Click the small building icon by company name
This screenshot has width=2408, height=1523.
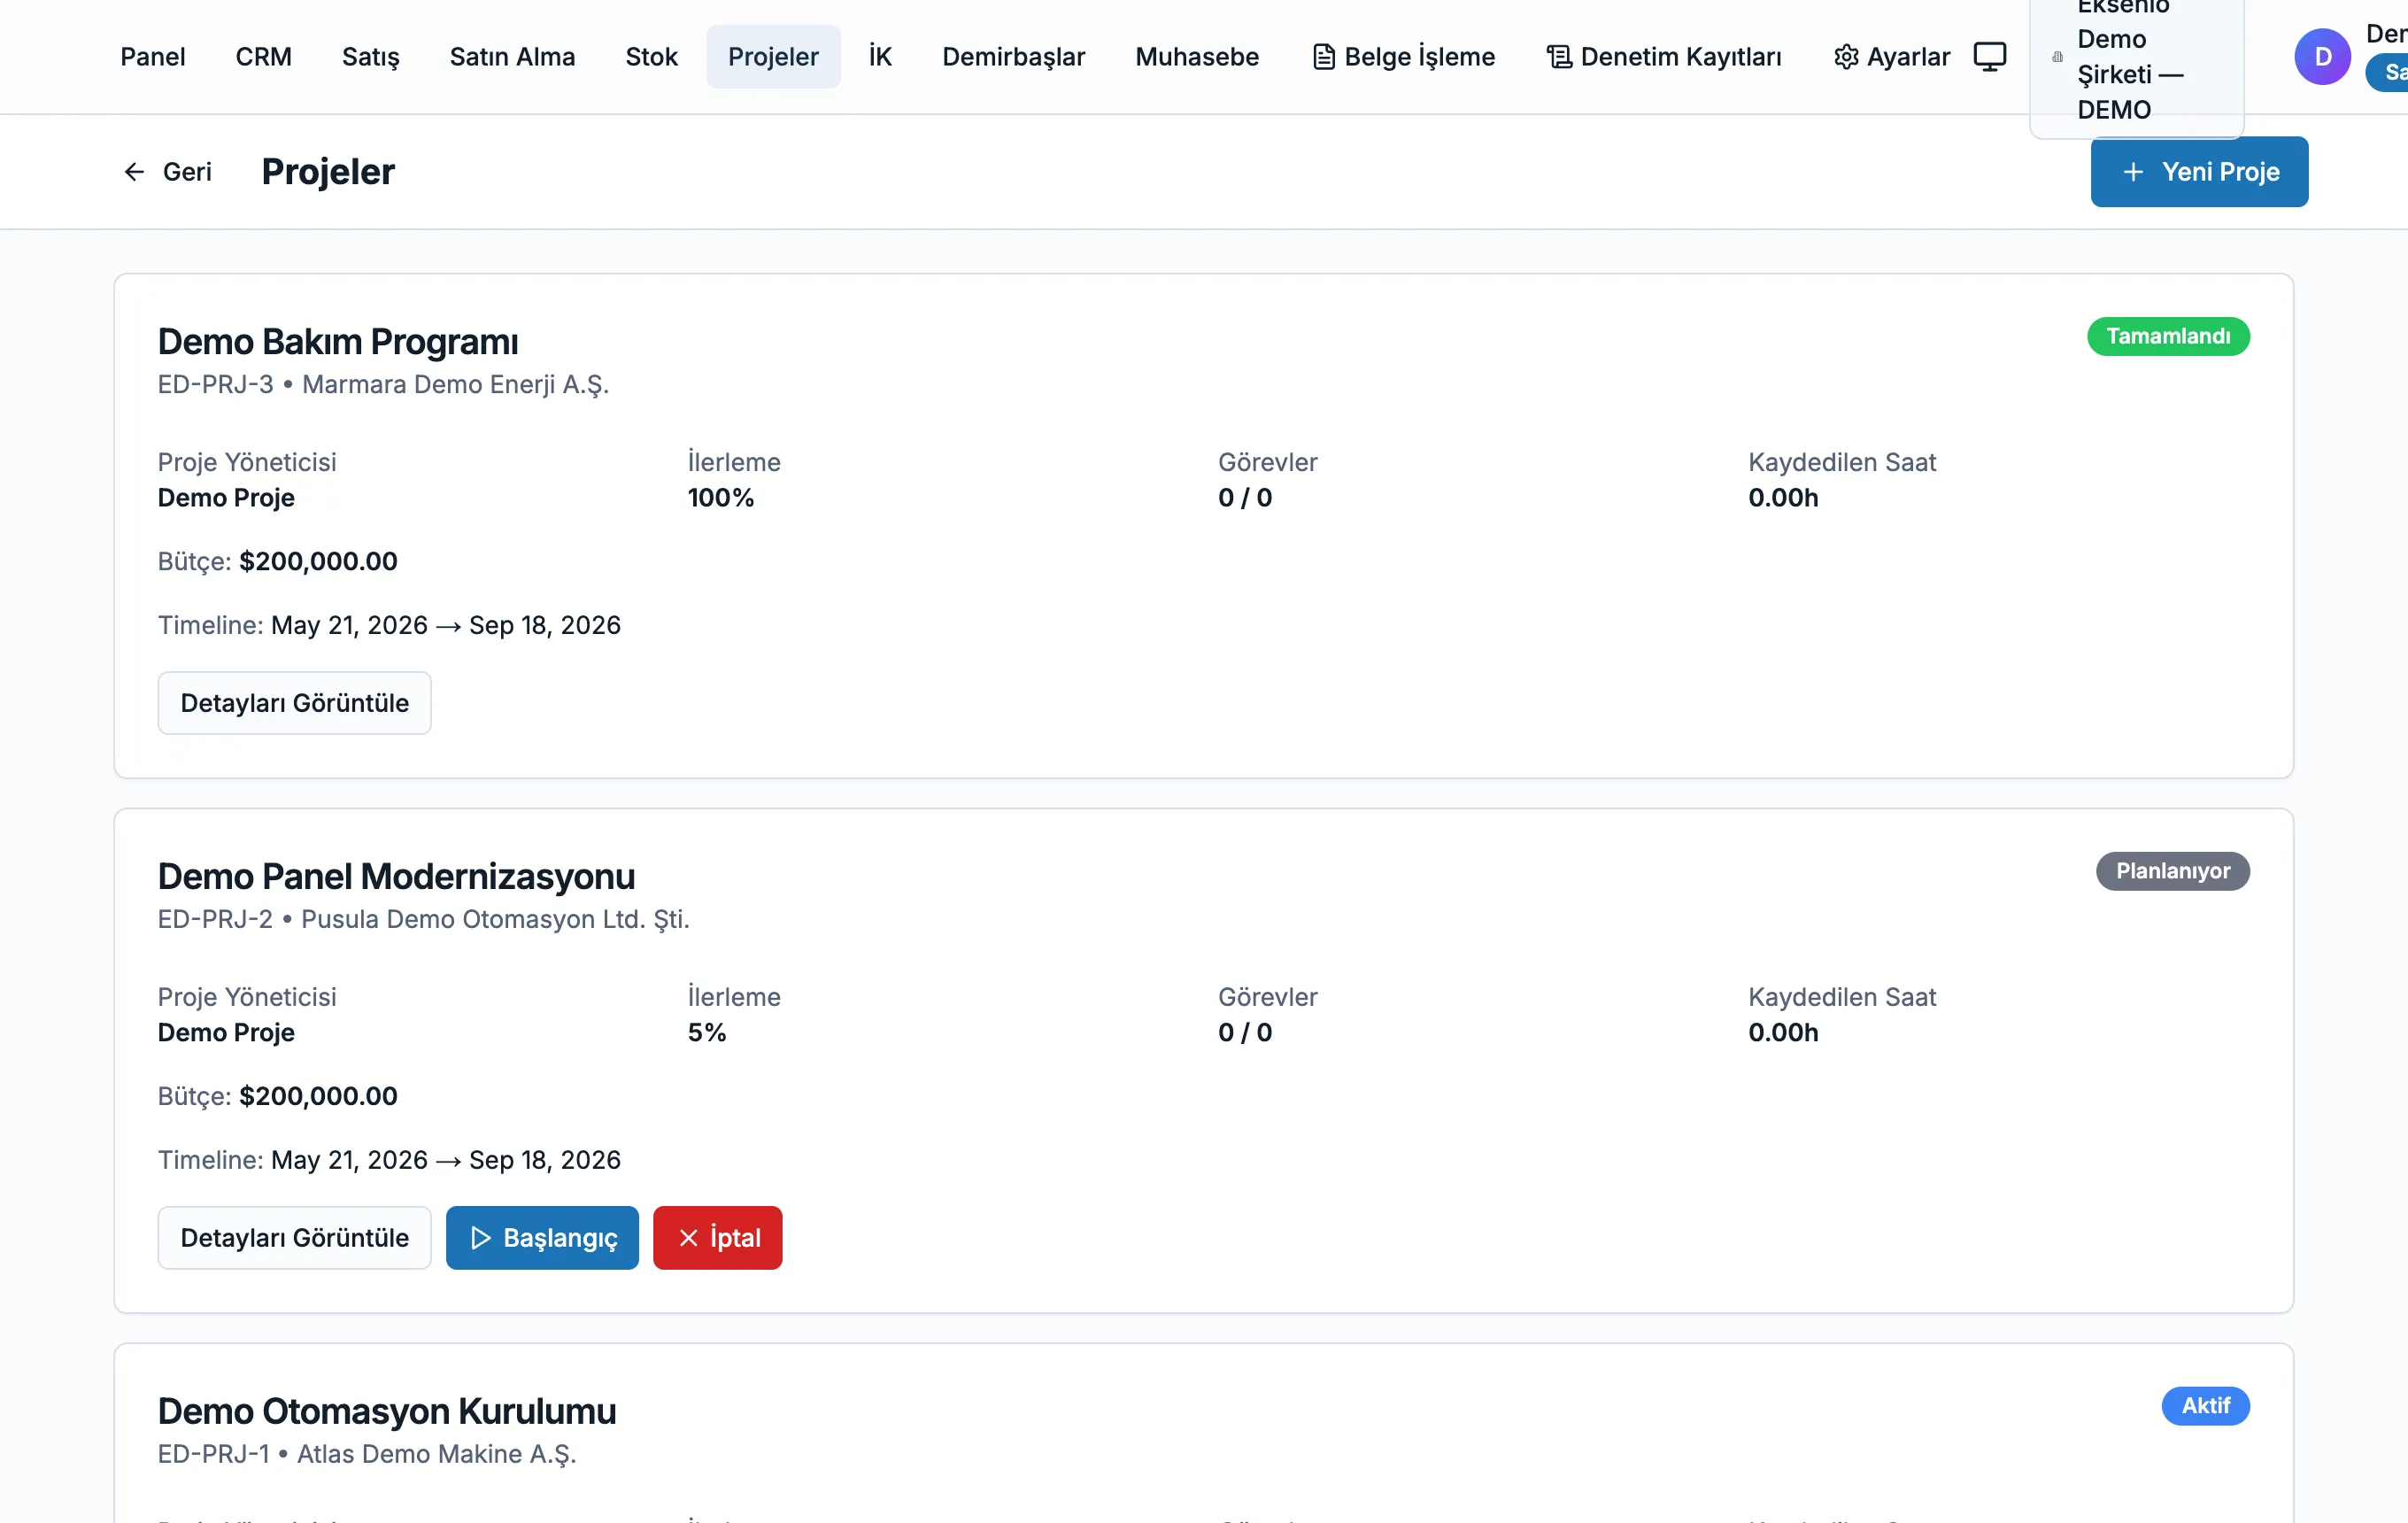click(x=2057, y=57)
